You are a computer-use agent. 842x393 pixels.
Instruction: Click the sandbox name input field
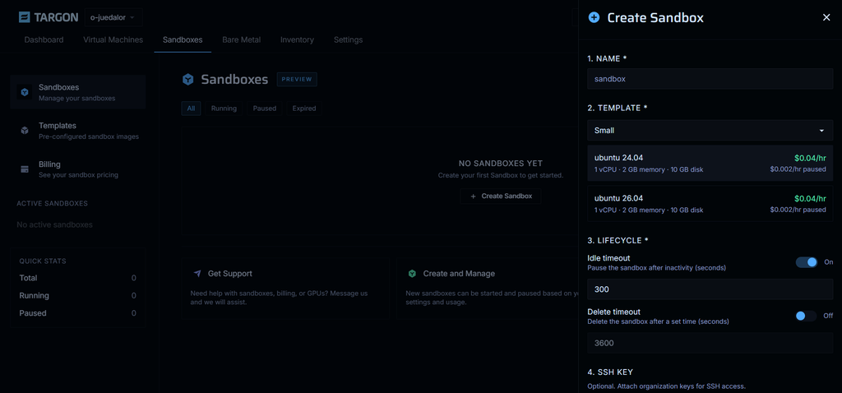tap(710, 79)
